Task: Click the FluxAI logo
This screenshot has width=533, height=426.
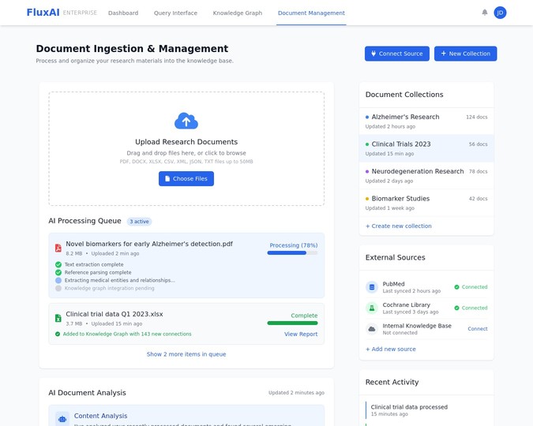Action: click(x=43, y=13)
